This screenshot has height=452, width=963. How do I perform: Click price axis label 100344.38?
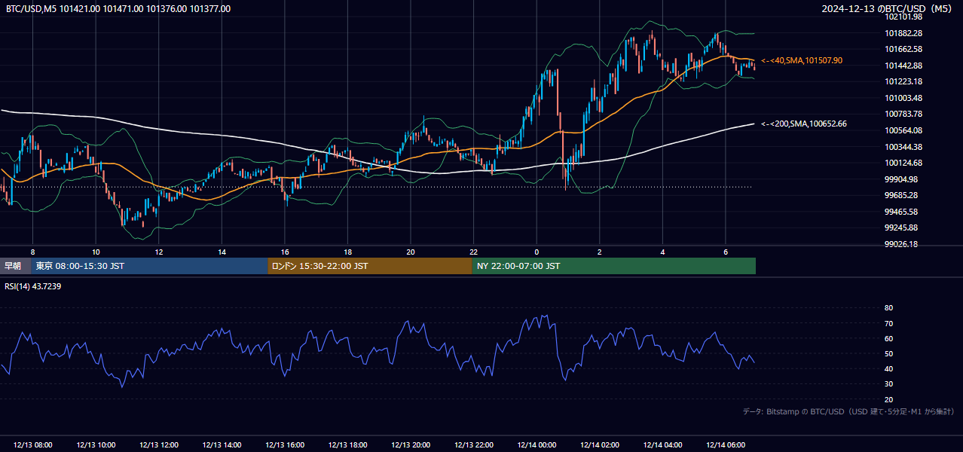904,147
